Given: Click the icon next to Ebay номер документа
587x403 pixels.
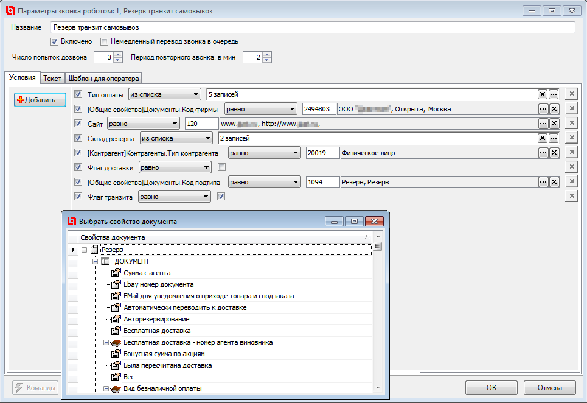Looking at the screenshot, I should tap(116, 284).
